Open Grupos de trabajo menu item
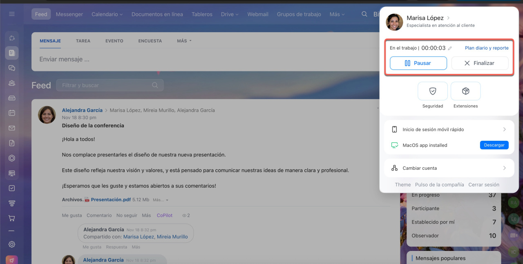Image resolution: width=523 pixels, height=264 pixels. coord(299,14)
